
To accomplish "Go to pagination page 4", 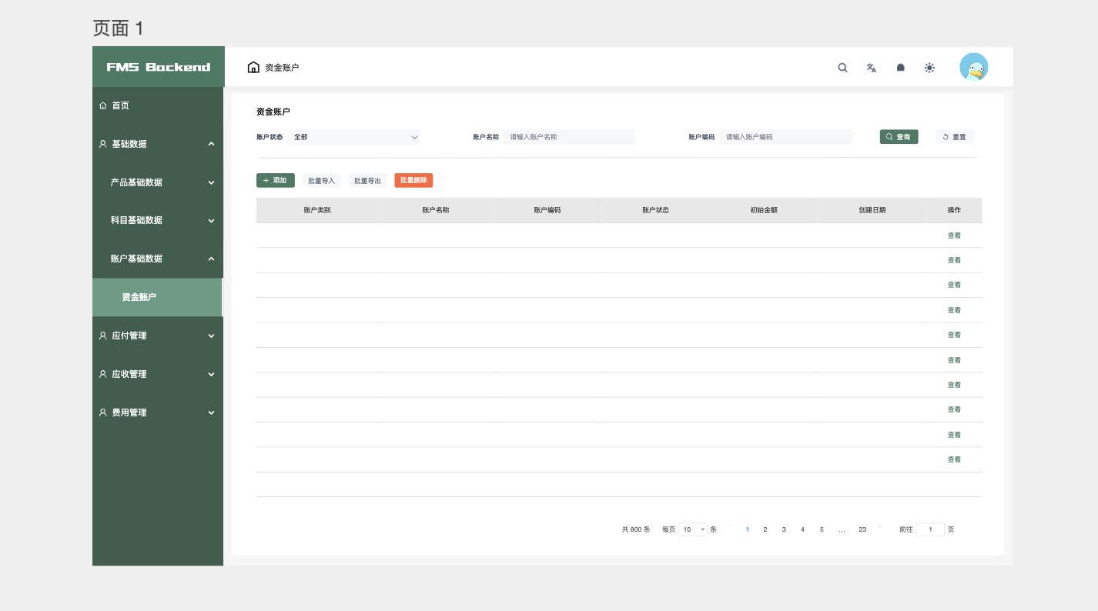I will (x=802, y=529).
